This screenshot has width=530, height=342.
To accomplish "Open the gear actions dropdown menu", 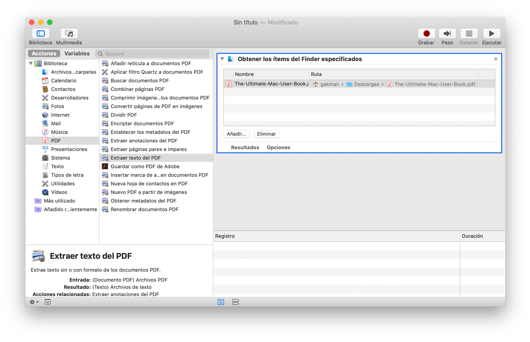I will click(x=34, y=302).
